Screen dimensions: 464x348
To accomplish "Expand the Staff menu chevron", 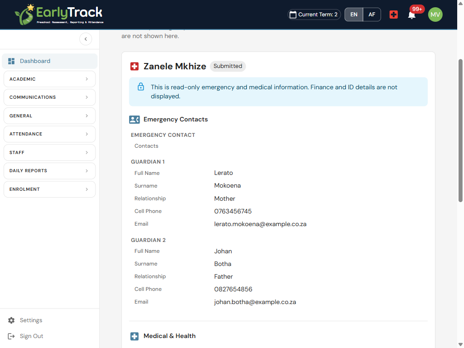I will (x=87, y=152).
